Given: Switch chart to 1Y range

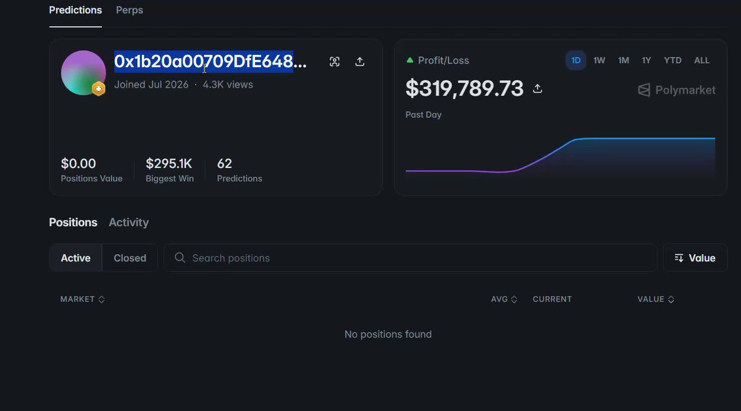Looking at the screenshot, I should (647, 60).
